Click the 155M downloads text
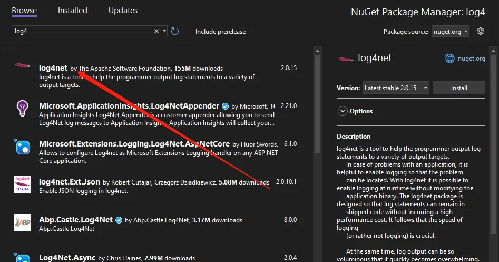 click(x=198, y=69)
